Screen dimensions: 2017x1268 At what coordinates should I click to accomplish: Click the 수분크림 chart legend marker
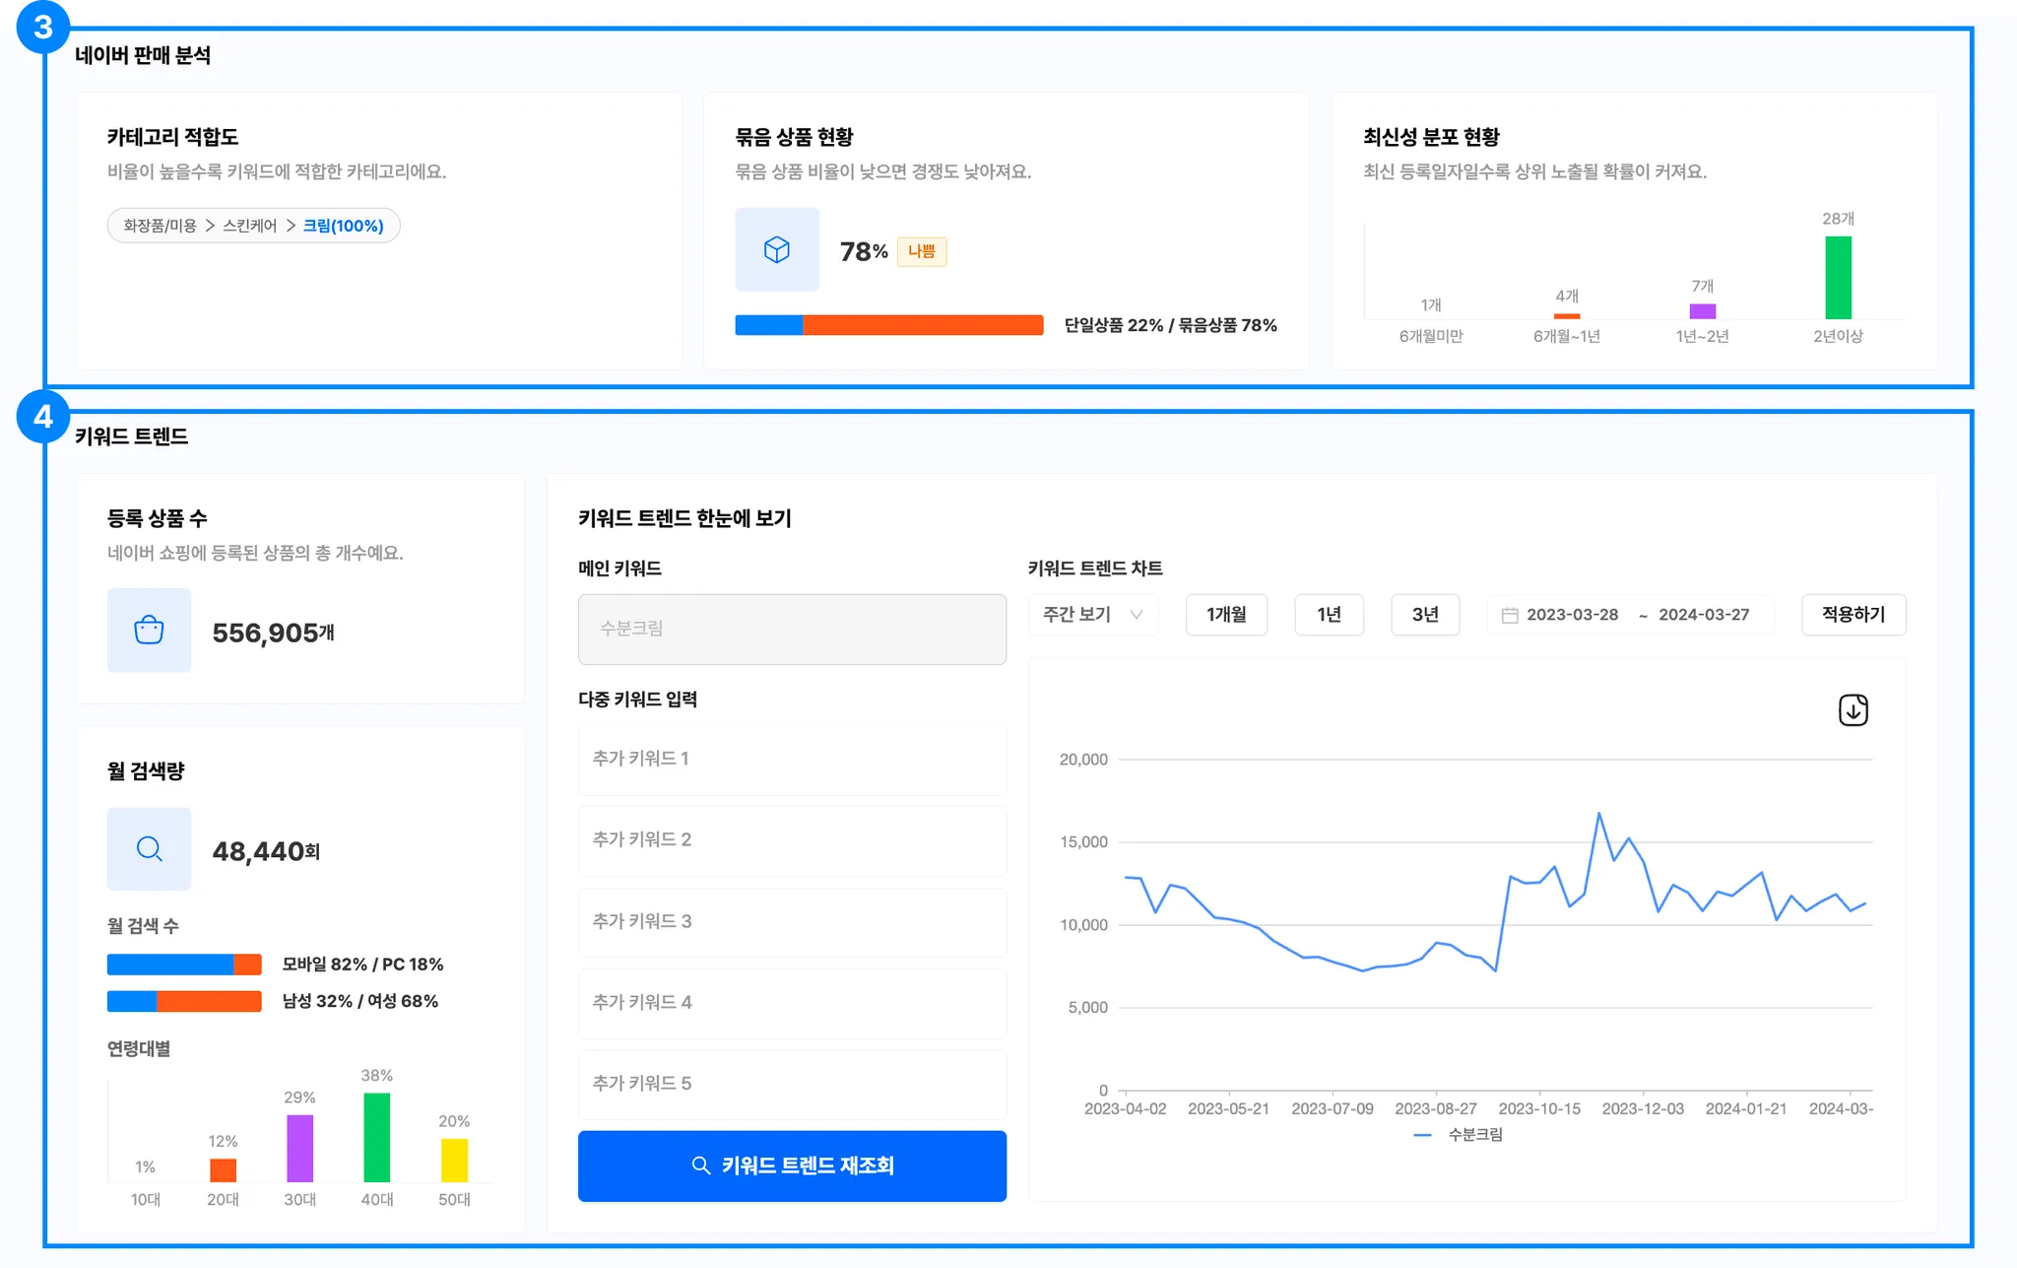click(x=1422, y=1135)
